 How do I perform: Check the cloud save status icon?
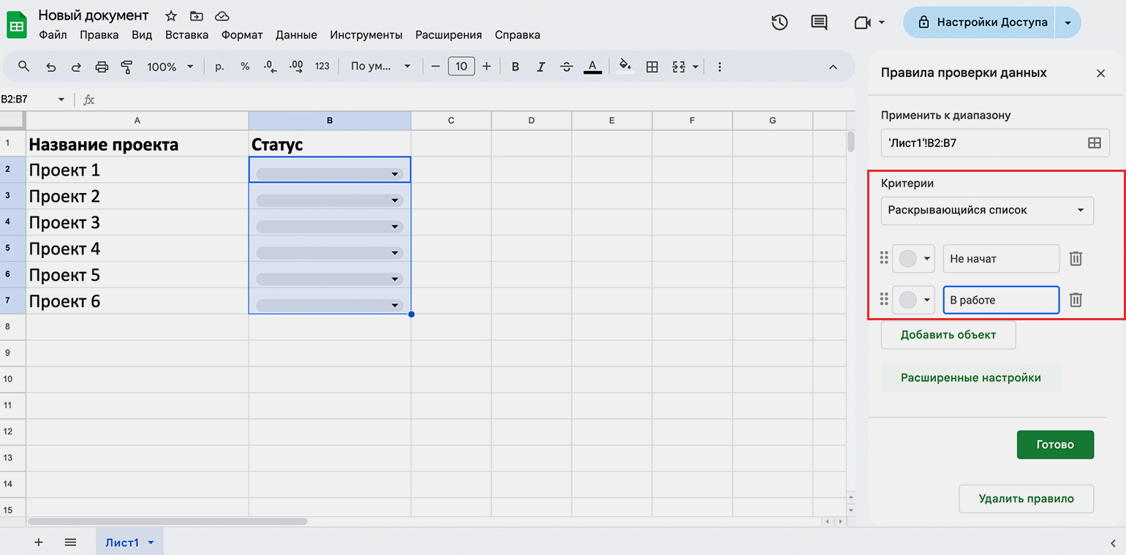[222, 16]
